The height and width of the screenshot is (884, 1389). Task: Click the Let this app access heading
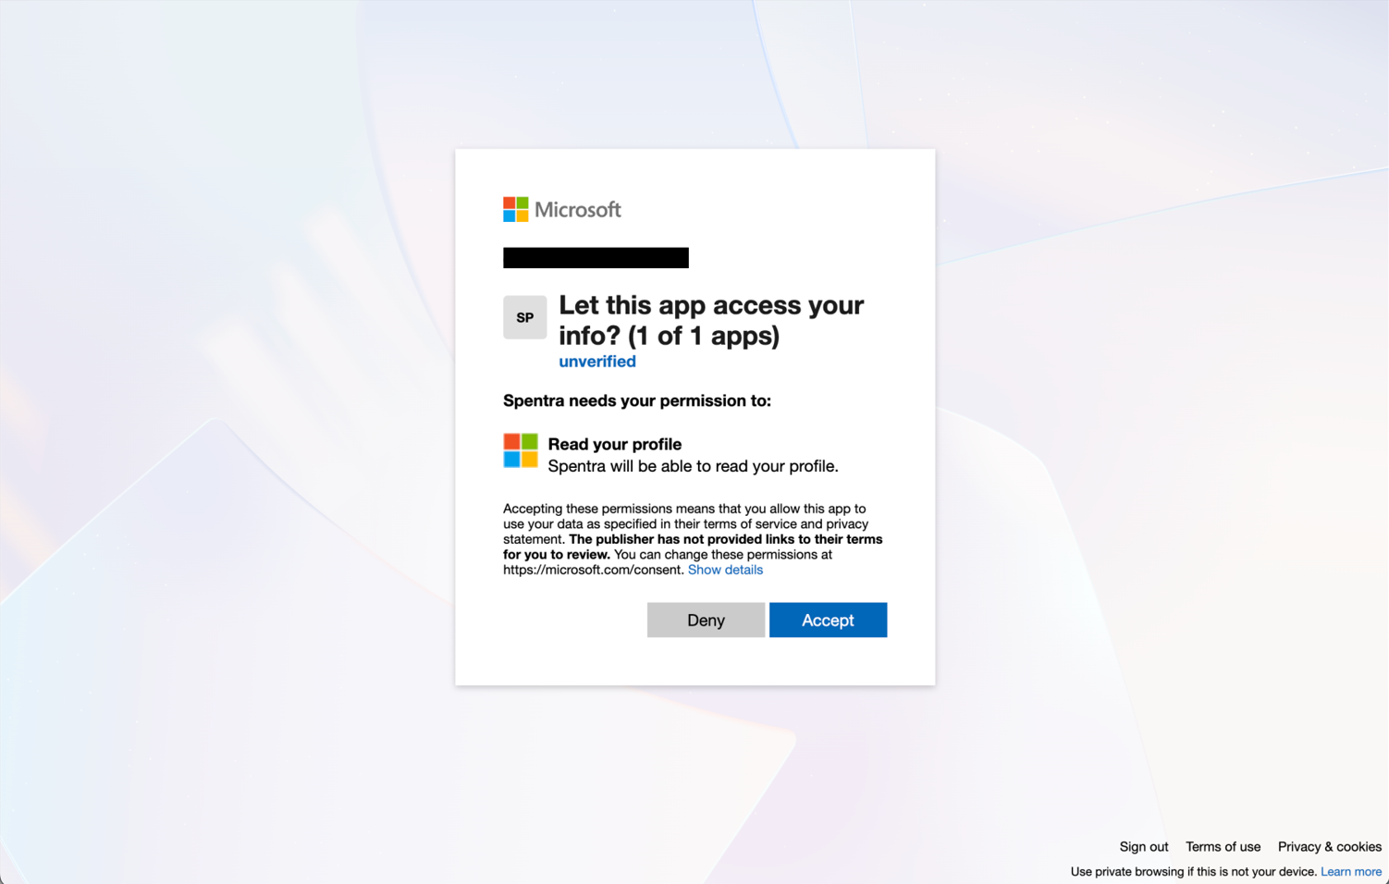coord(711,320)
